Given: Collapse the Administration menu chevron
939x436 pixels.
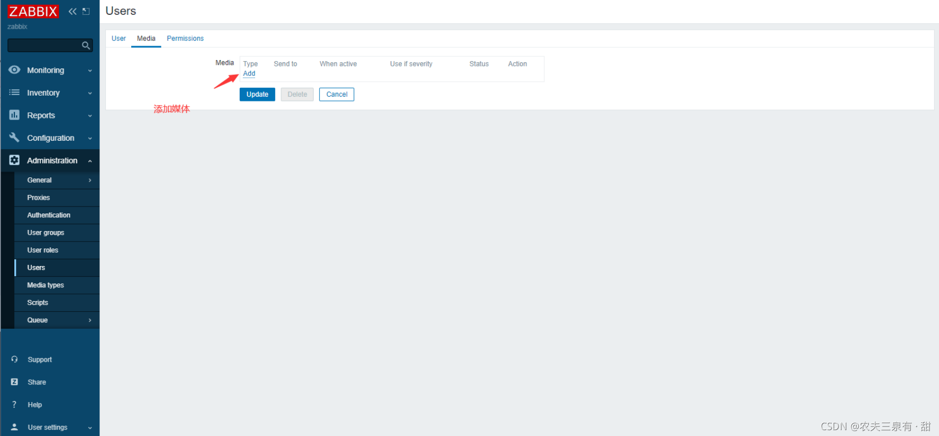Looking at the screenshot, I should coord(90,161).
